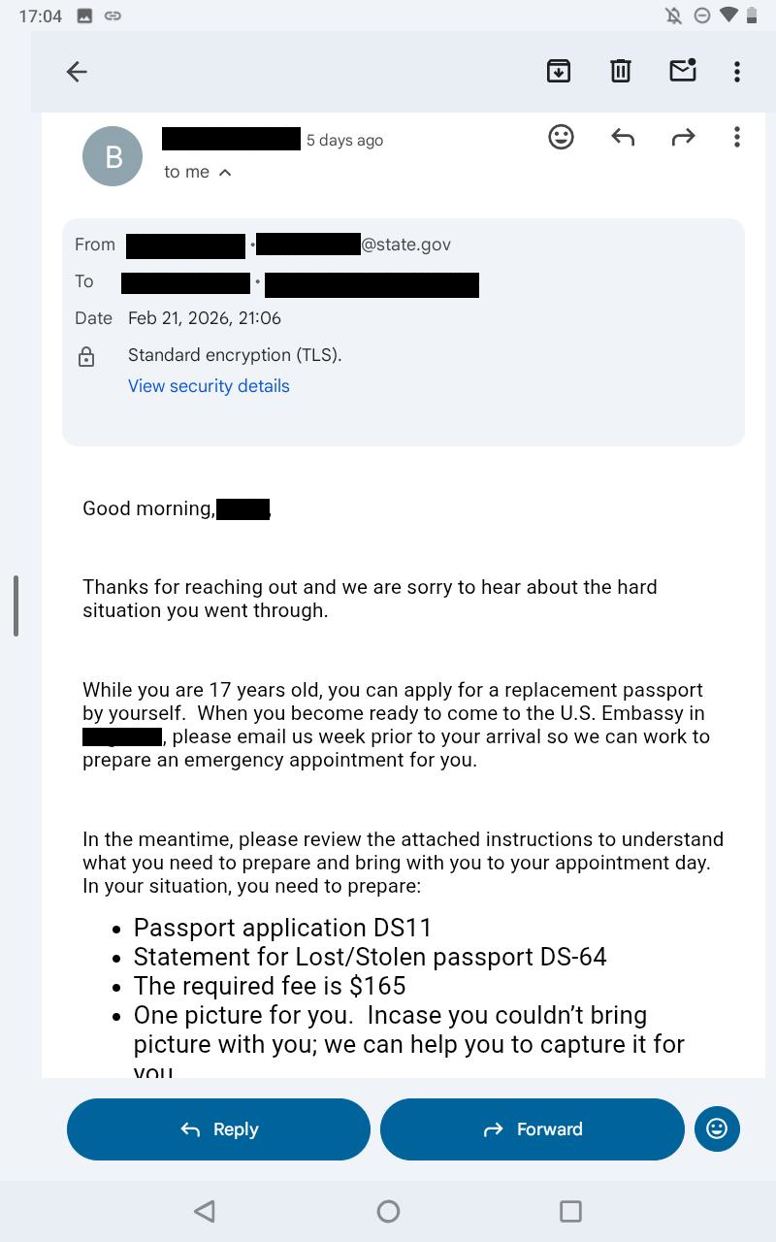The height and width of the screenshot is (1242, 776).
Task: Open top toolbar overflow menu
Action: click(x=737, y=71)
